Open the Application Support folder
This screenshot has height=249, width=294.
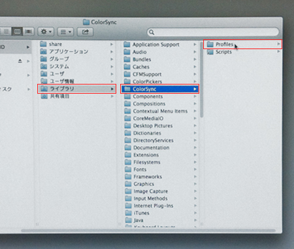point(160,45)
